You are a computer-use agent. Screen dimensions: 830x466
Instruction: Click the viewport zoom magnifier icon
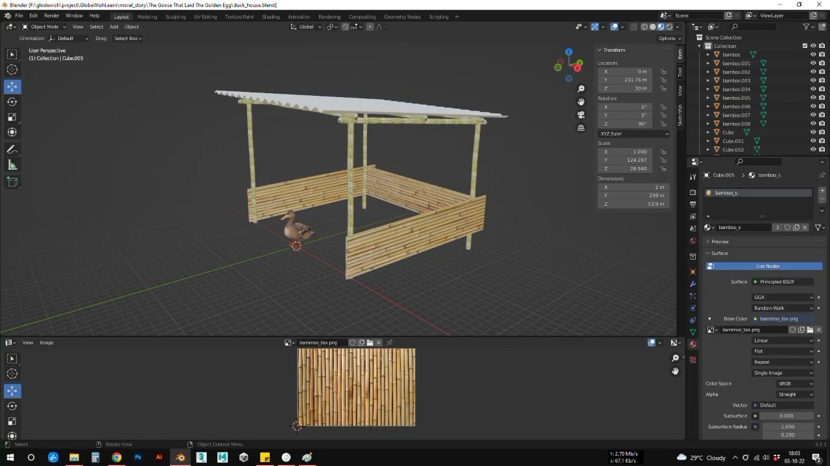(x=581, y=89)
